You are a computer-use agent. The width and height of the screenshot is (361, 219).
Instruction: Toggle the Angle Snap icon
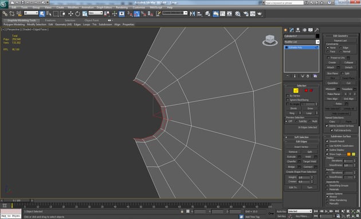coord(137,14)
